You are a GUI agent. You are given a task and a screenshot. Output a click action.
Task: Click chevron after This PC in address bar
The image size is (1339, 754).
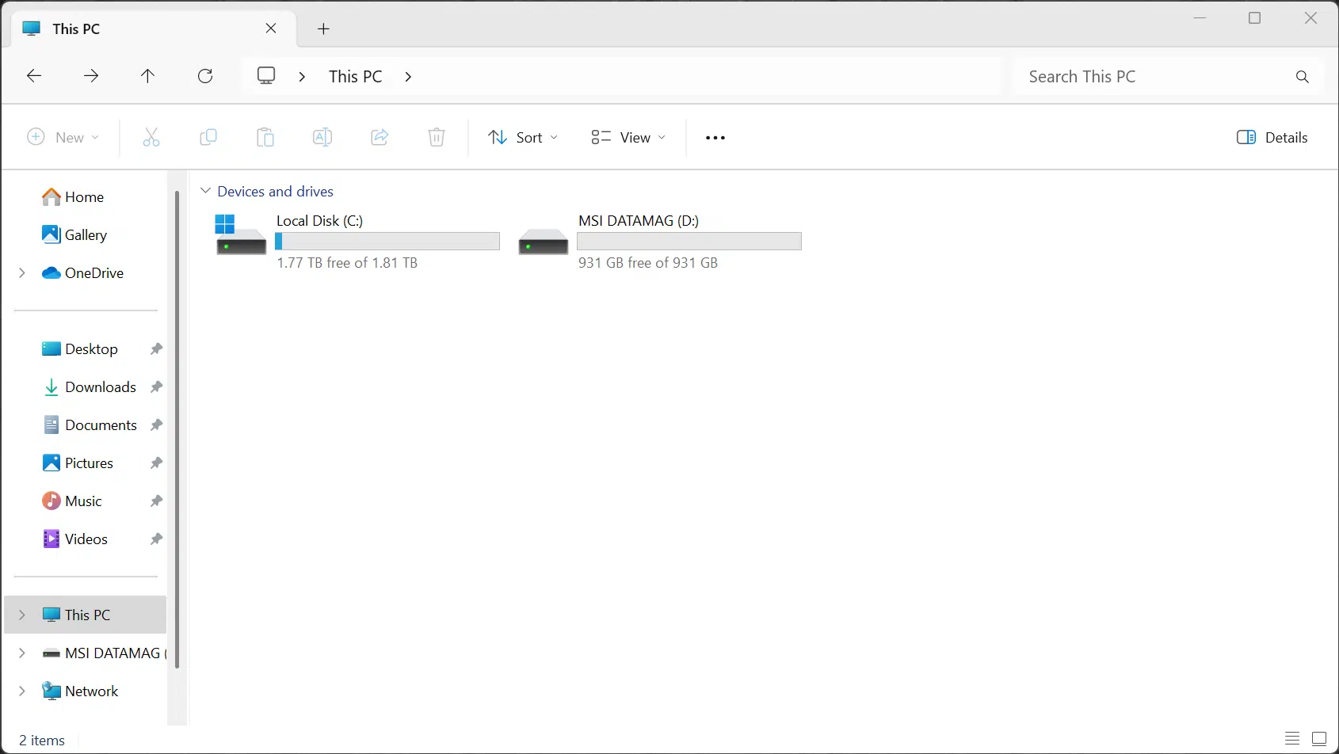pyautogui.click(x=408, y=77)
